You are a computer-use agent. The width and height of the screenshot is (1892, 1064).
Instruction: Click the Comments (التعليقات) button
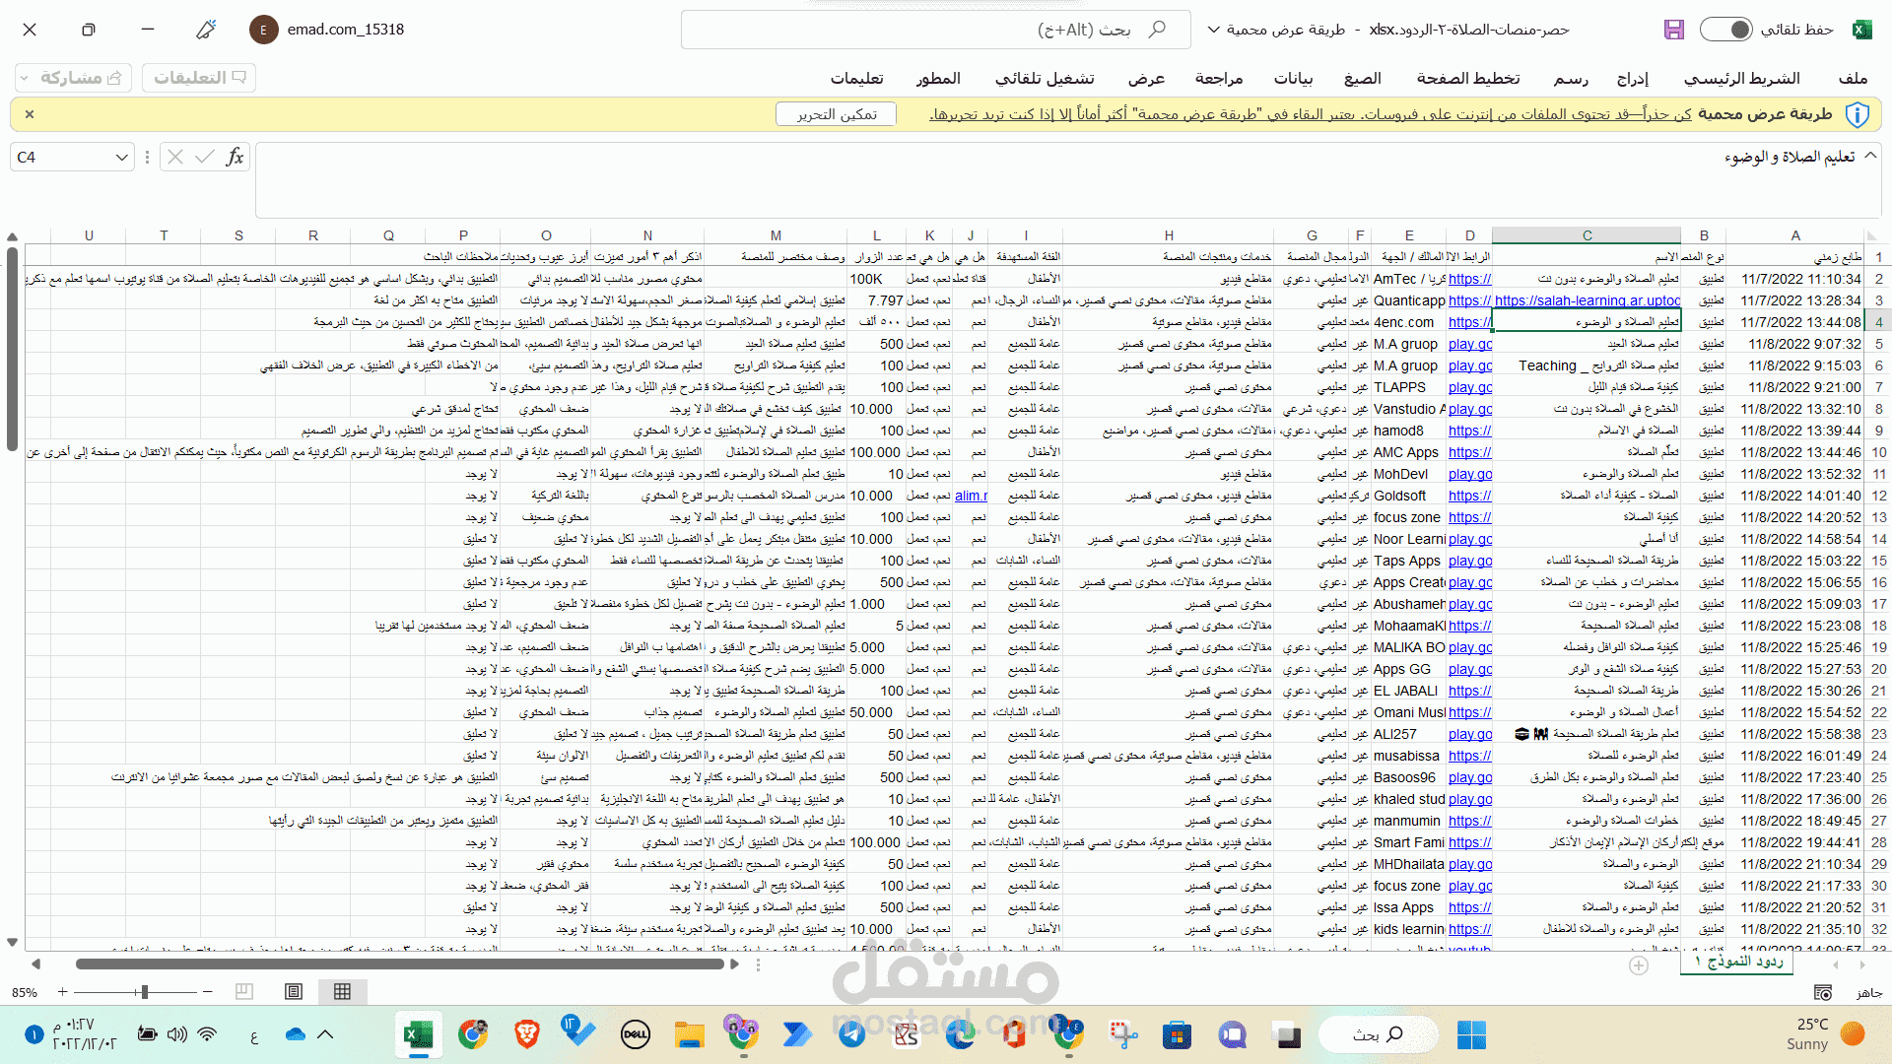click(199, 78)
